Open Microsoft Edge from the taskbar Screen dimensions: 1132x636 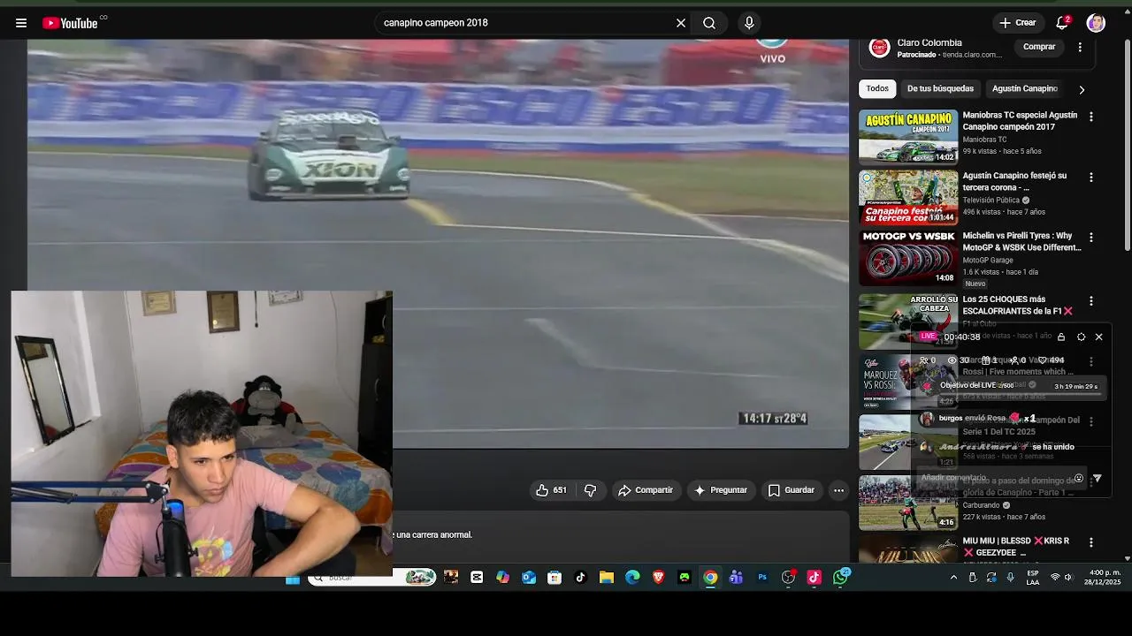tap(632, 578)
